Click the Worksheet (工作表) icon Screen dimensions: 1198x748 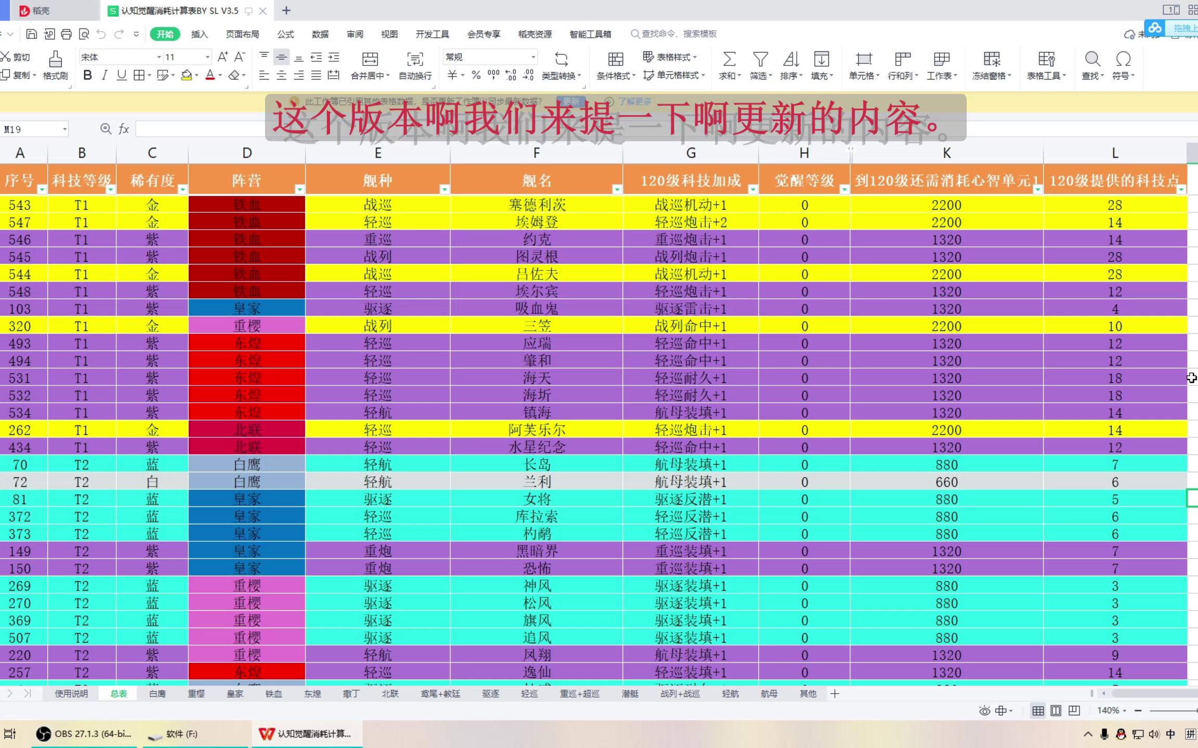(941, 59)
